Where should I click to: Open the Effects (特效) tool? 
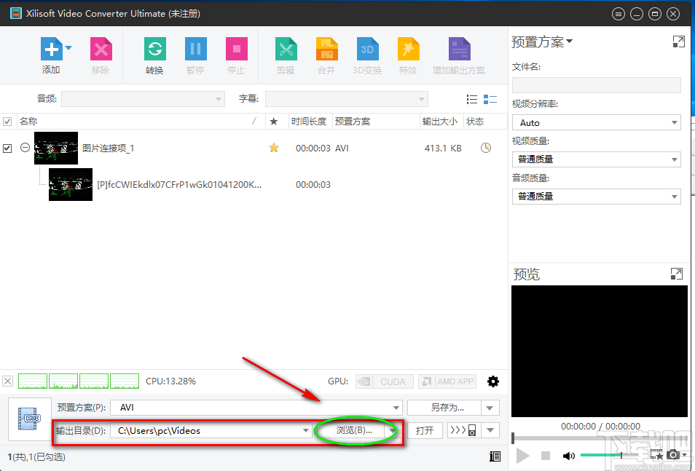pos(408,49)
